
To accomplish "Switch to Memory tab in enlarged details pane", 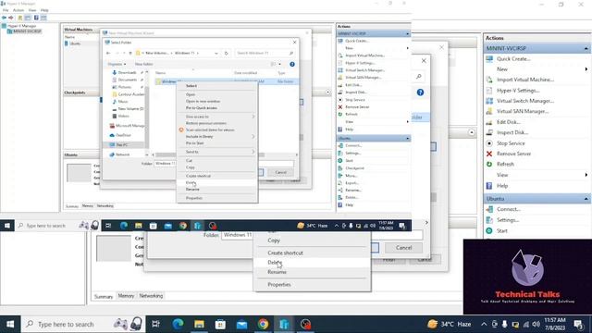I will (x=126, y=296).
